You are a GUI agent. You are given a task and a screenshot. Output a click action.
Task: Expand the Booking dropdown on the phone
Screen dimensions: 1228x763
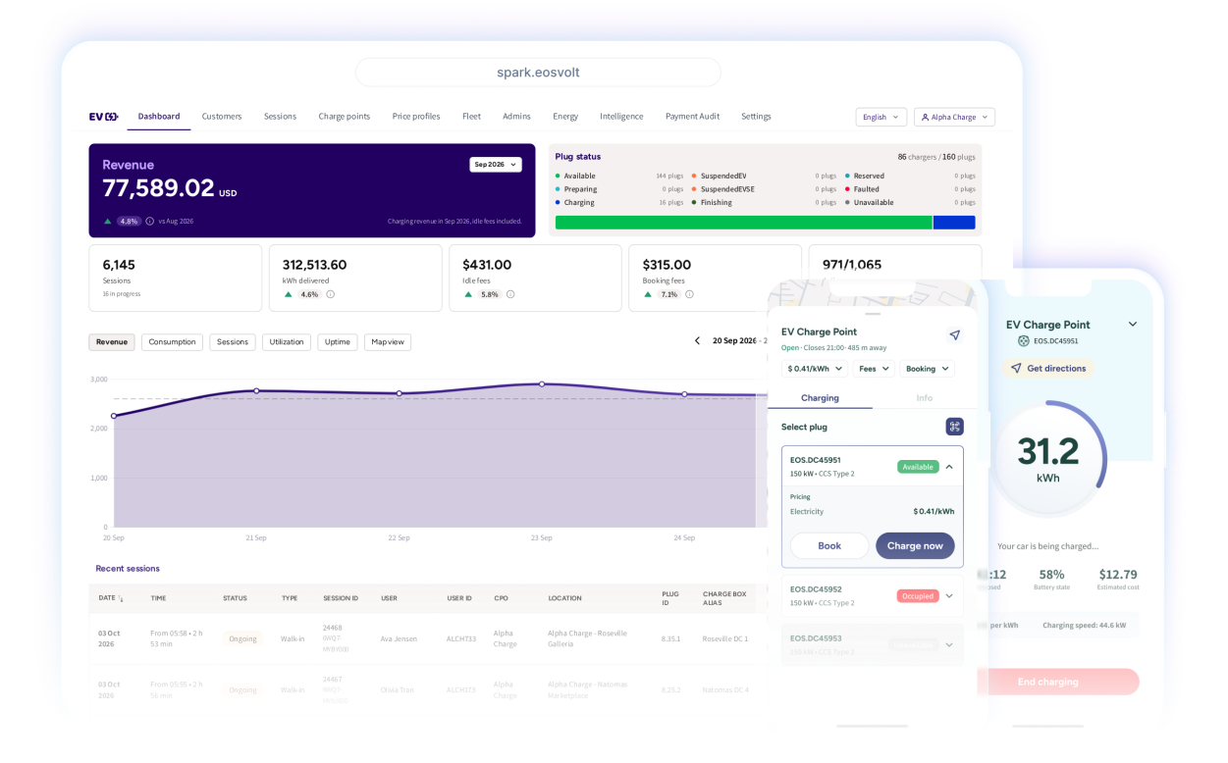[x=927, y=369]
